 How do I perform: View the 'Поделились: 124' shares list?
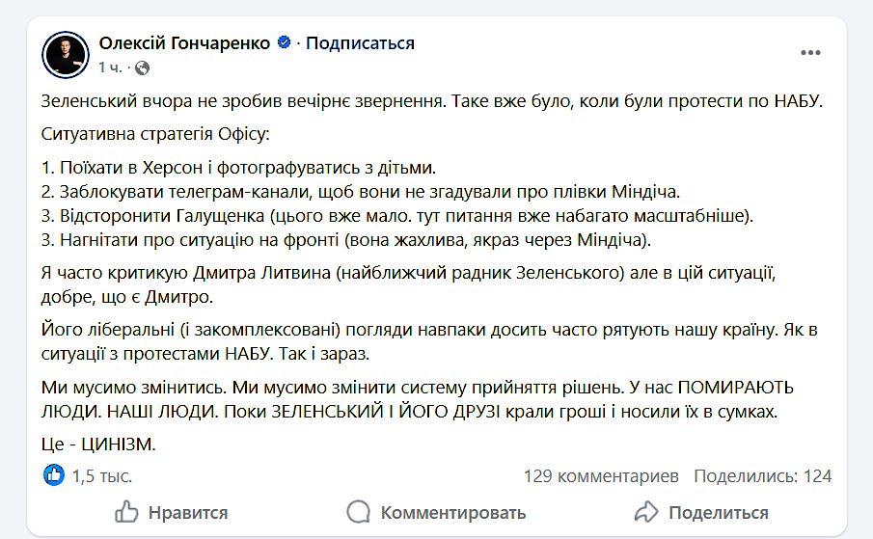(762, 475)
